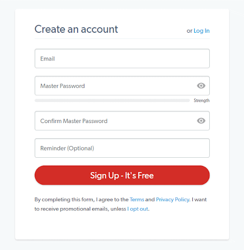Image resolution: width=244 pixels, height=250 pixels.
Task: Click the Strength label beside the meter
Action: pyautogui.click(x=202, y=101)
